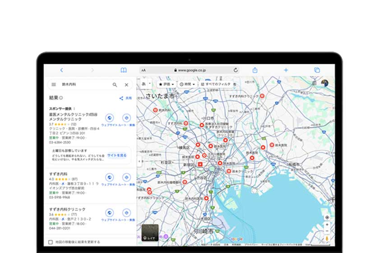Open the Google Maps hamburger menu
The height and width of the screenshot is (253, 379).
click(x=54, y=84)
